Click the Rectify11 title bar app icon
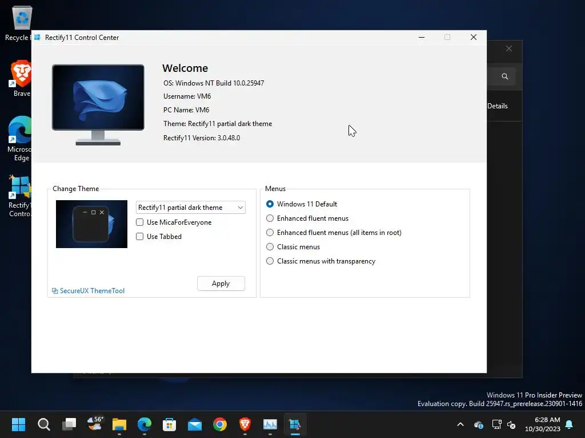The width and height of the screenshot is (585, 438). (x=37, y=37)
